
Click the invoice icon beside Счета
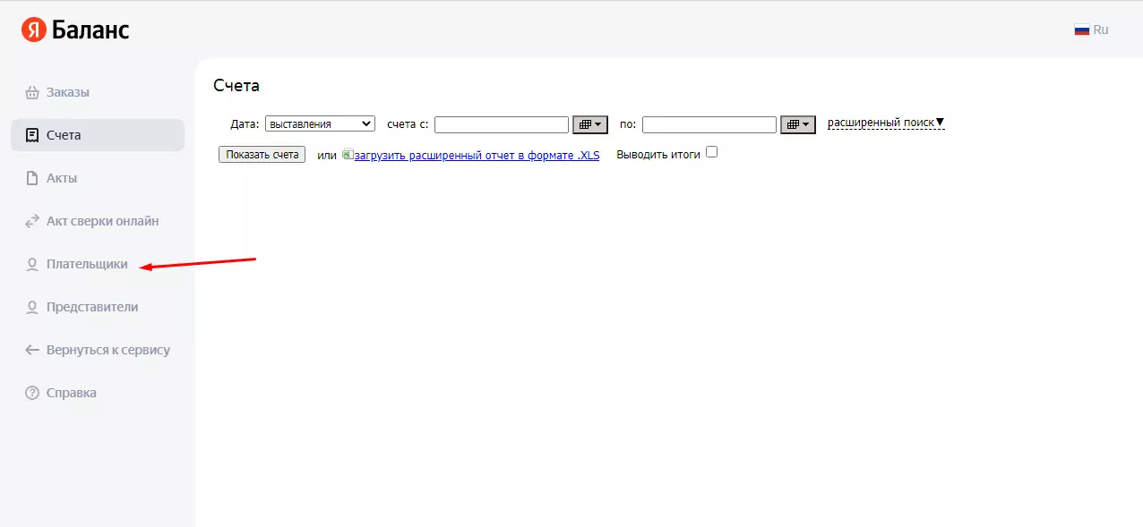tap(32, 135)
